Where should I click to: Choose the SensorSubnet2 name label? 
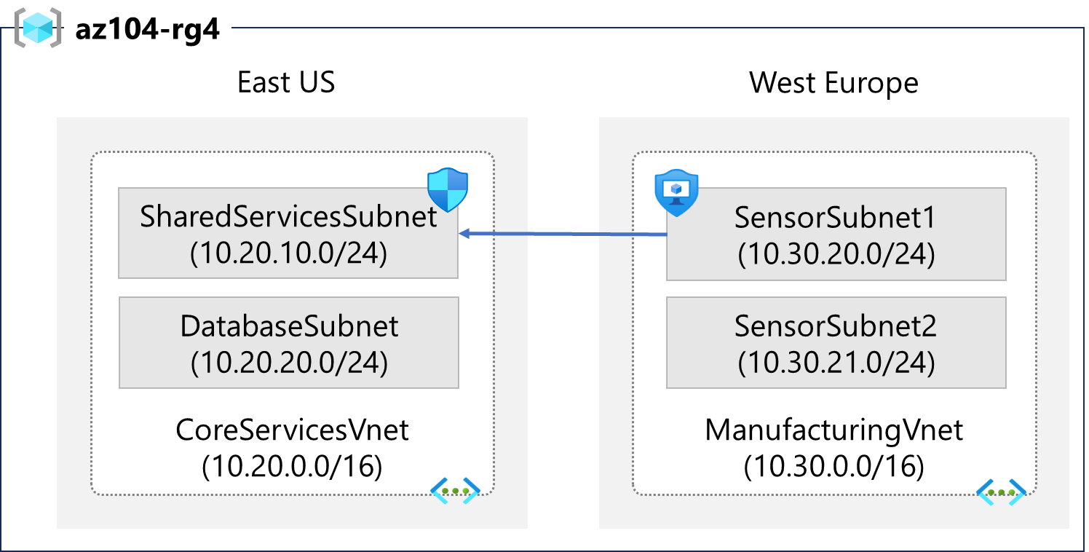coord(836,326)
